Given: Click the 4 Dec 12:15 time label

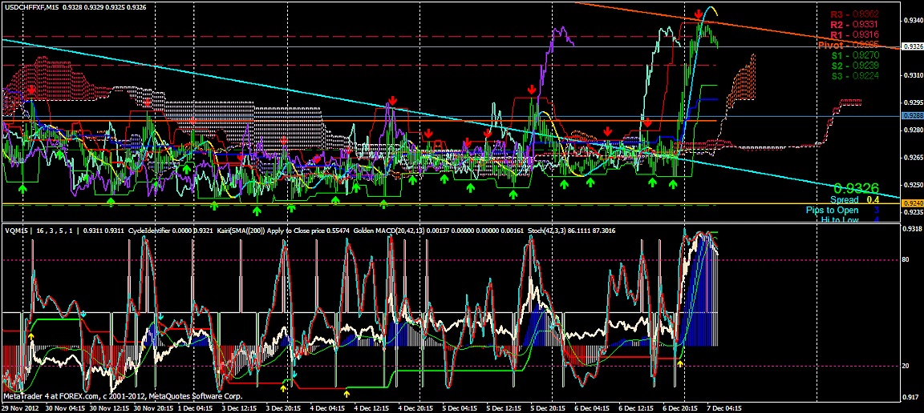Looking at the screenshot, I should (372, 407).
